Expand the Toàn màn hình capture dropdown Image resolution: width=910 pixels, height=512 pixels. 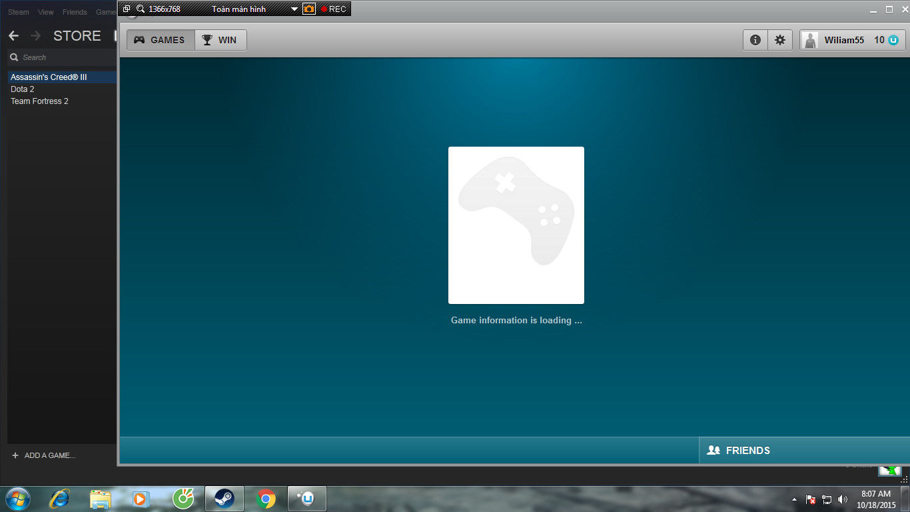(x=294, y=9)
